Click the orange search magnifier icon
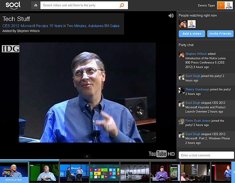The width and height of the screenshot is (235, 183). tap(122, 5)
